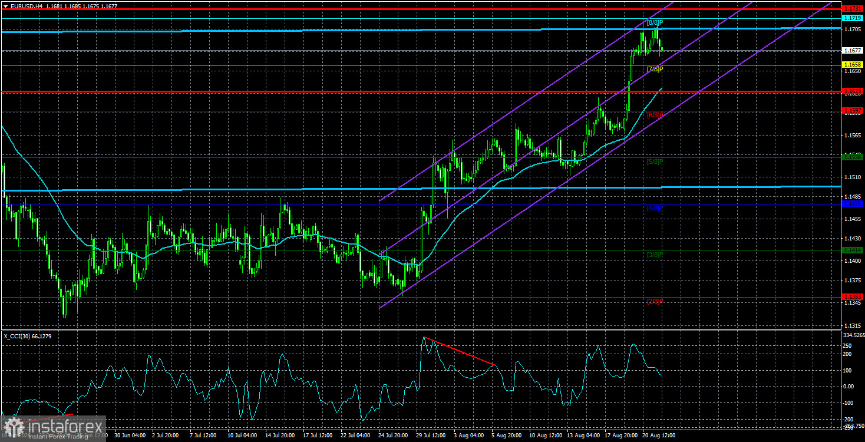Click the 1.1345 price axis value
865x442 pixels.
[x=853, y=303]
